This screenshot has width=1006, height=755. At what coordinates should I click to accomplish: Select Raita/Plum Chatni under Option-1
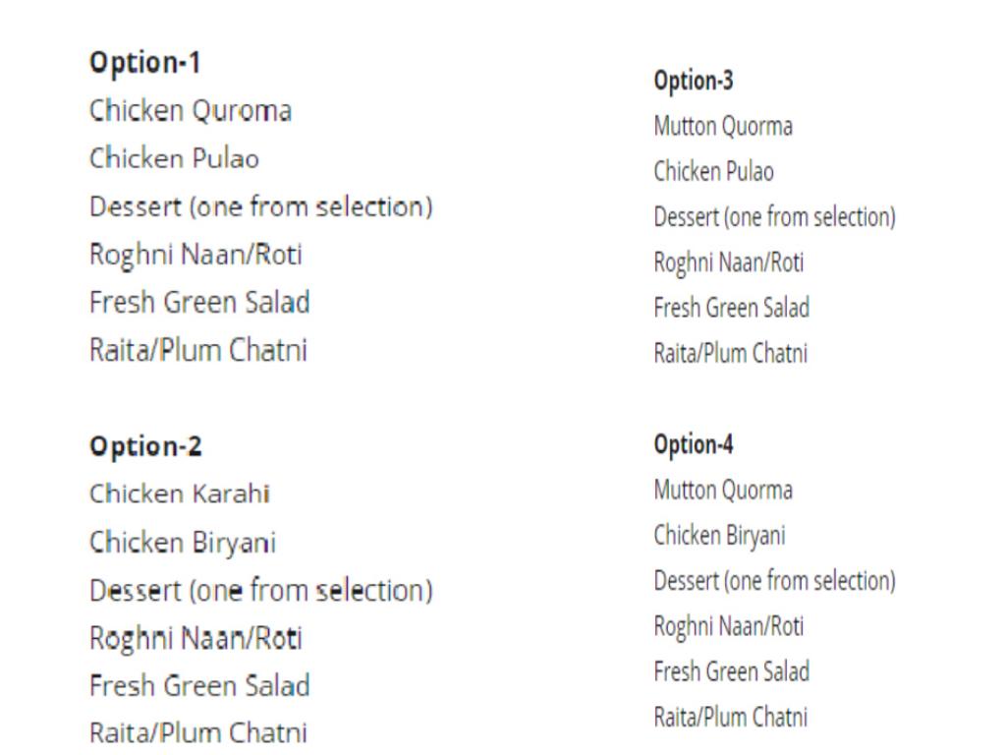(197, 351)
